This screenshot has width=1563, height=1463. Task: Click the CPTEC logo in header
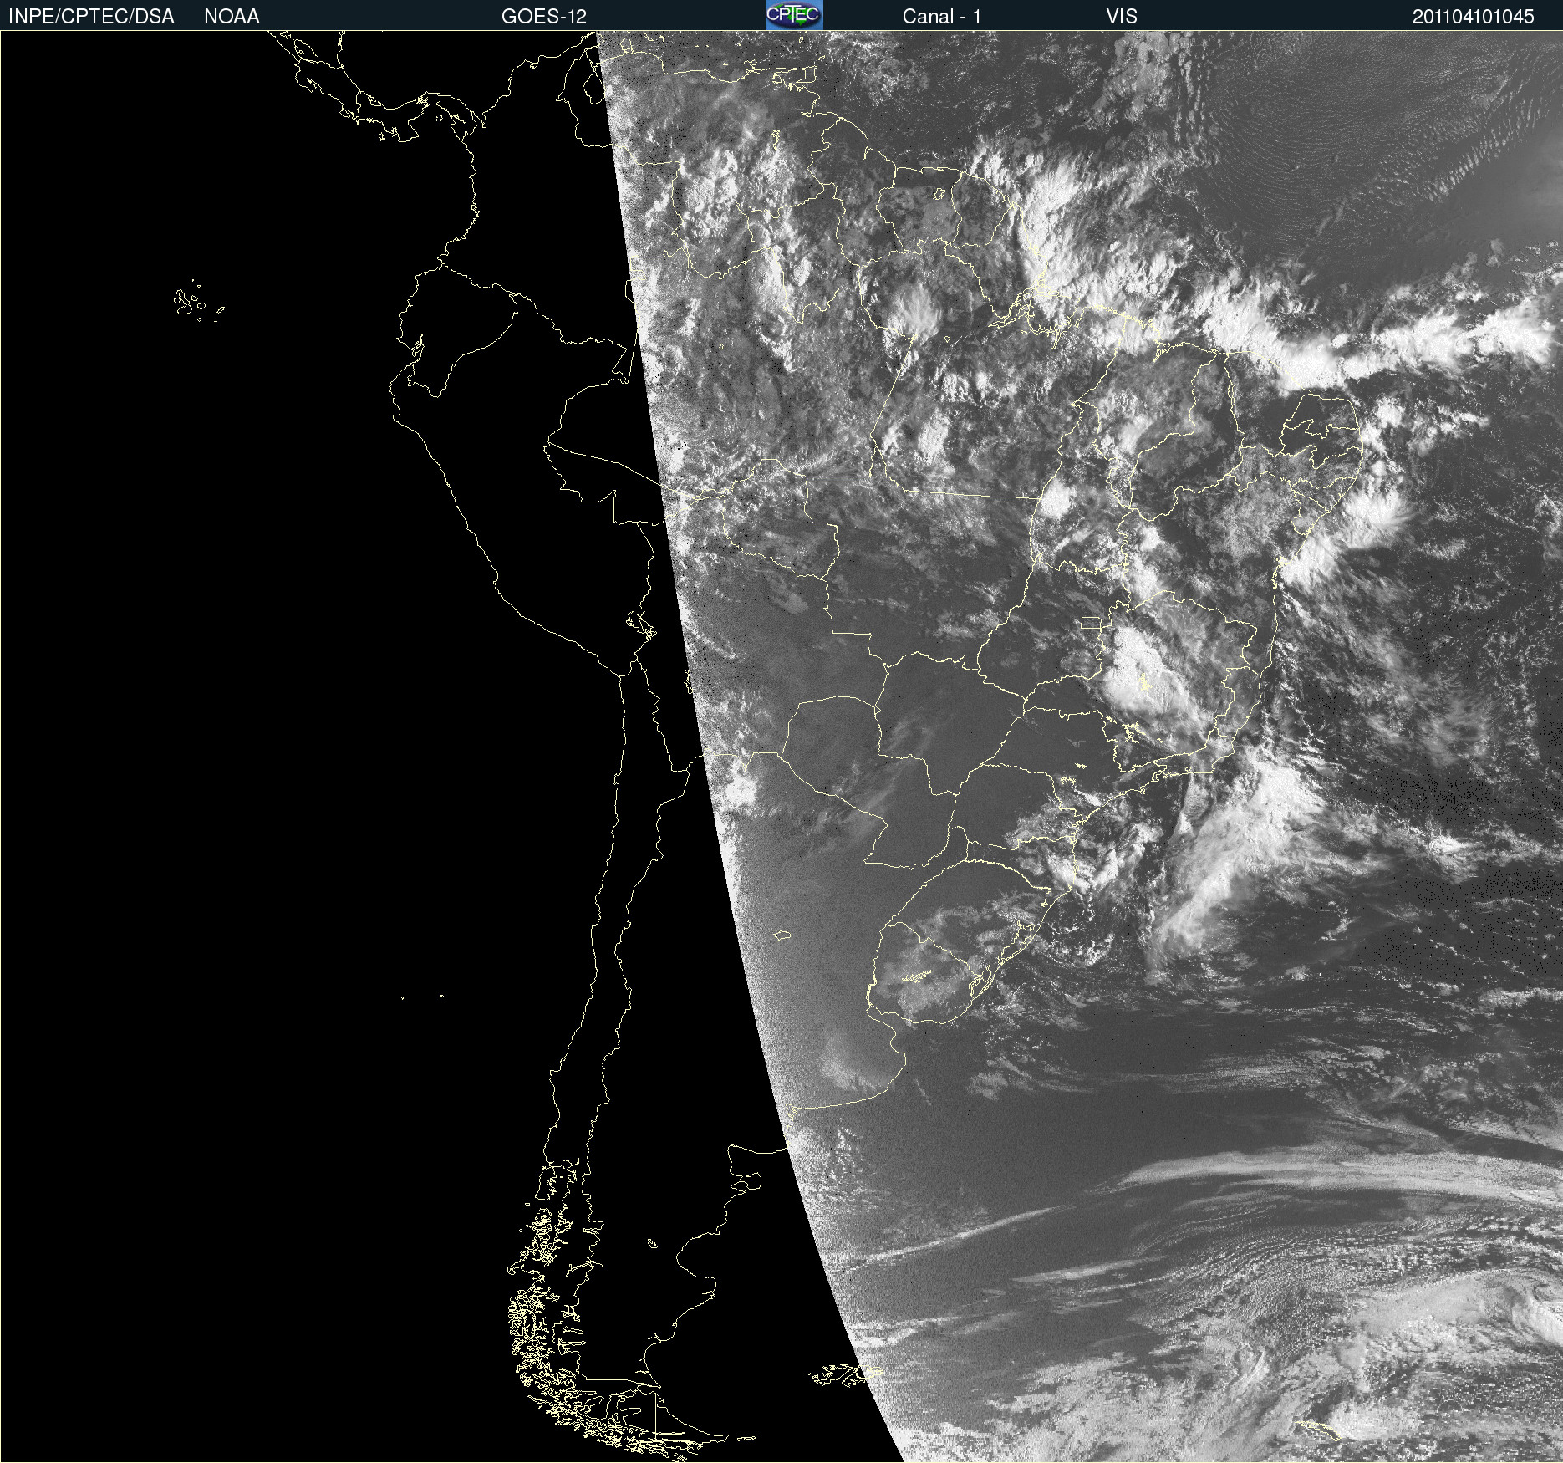tap(794, 15)
